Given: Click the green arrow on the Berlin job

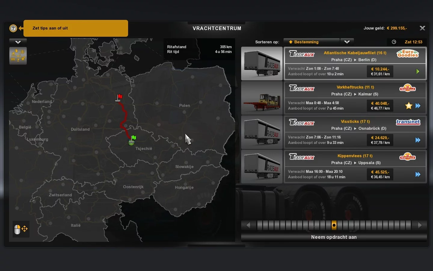Looking at the screenshot, I should pos(418,71).
